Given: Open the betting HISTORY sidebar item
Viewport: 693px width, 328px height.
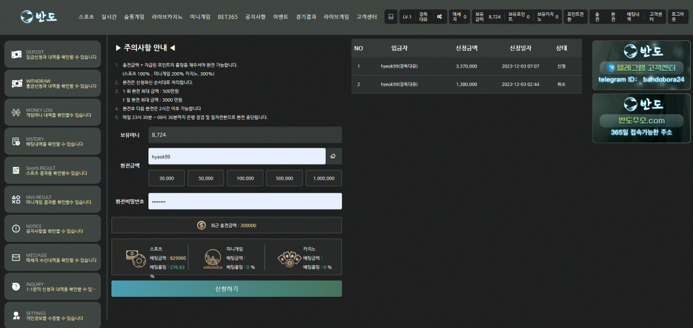Looking at the screenshot, I should (x=52, y=141).
